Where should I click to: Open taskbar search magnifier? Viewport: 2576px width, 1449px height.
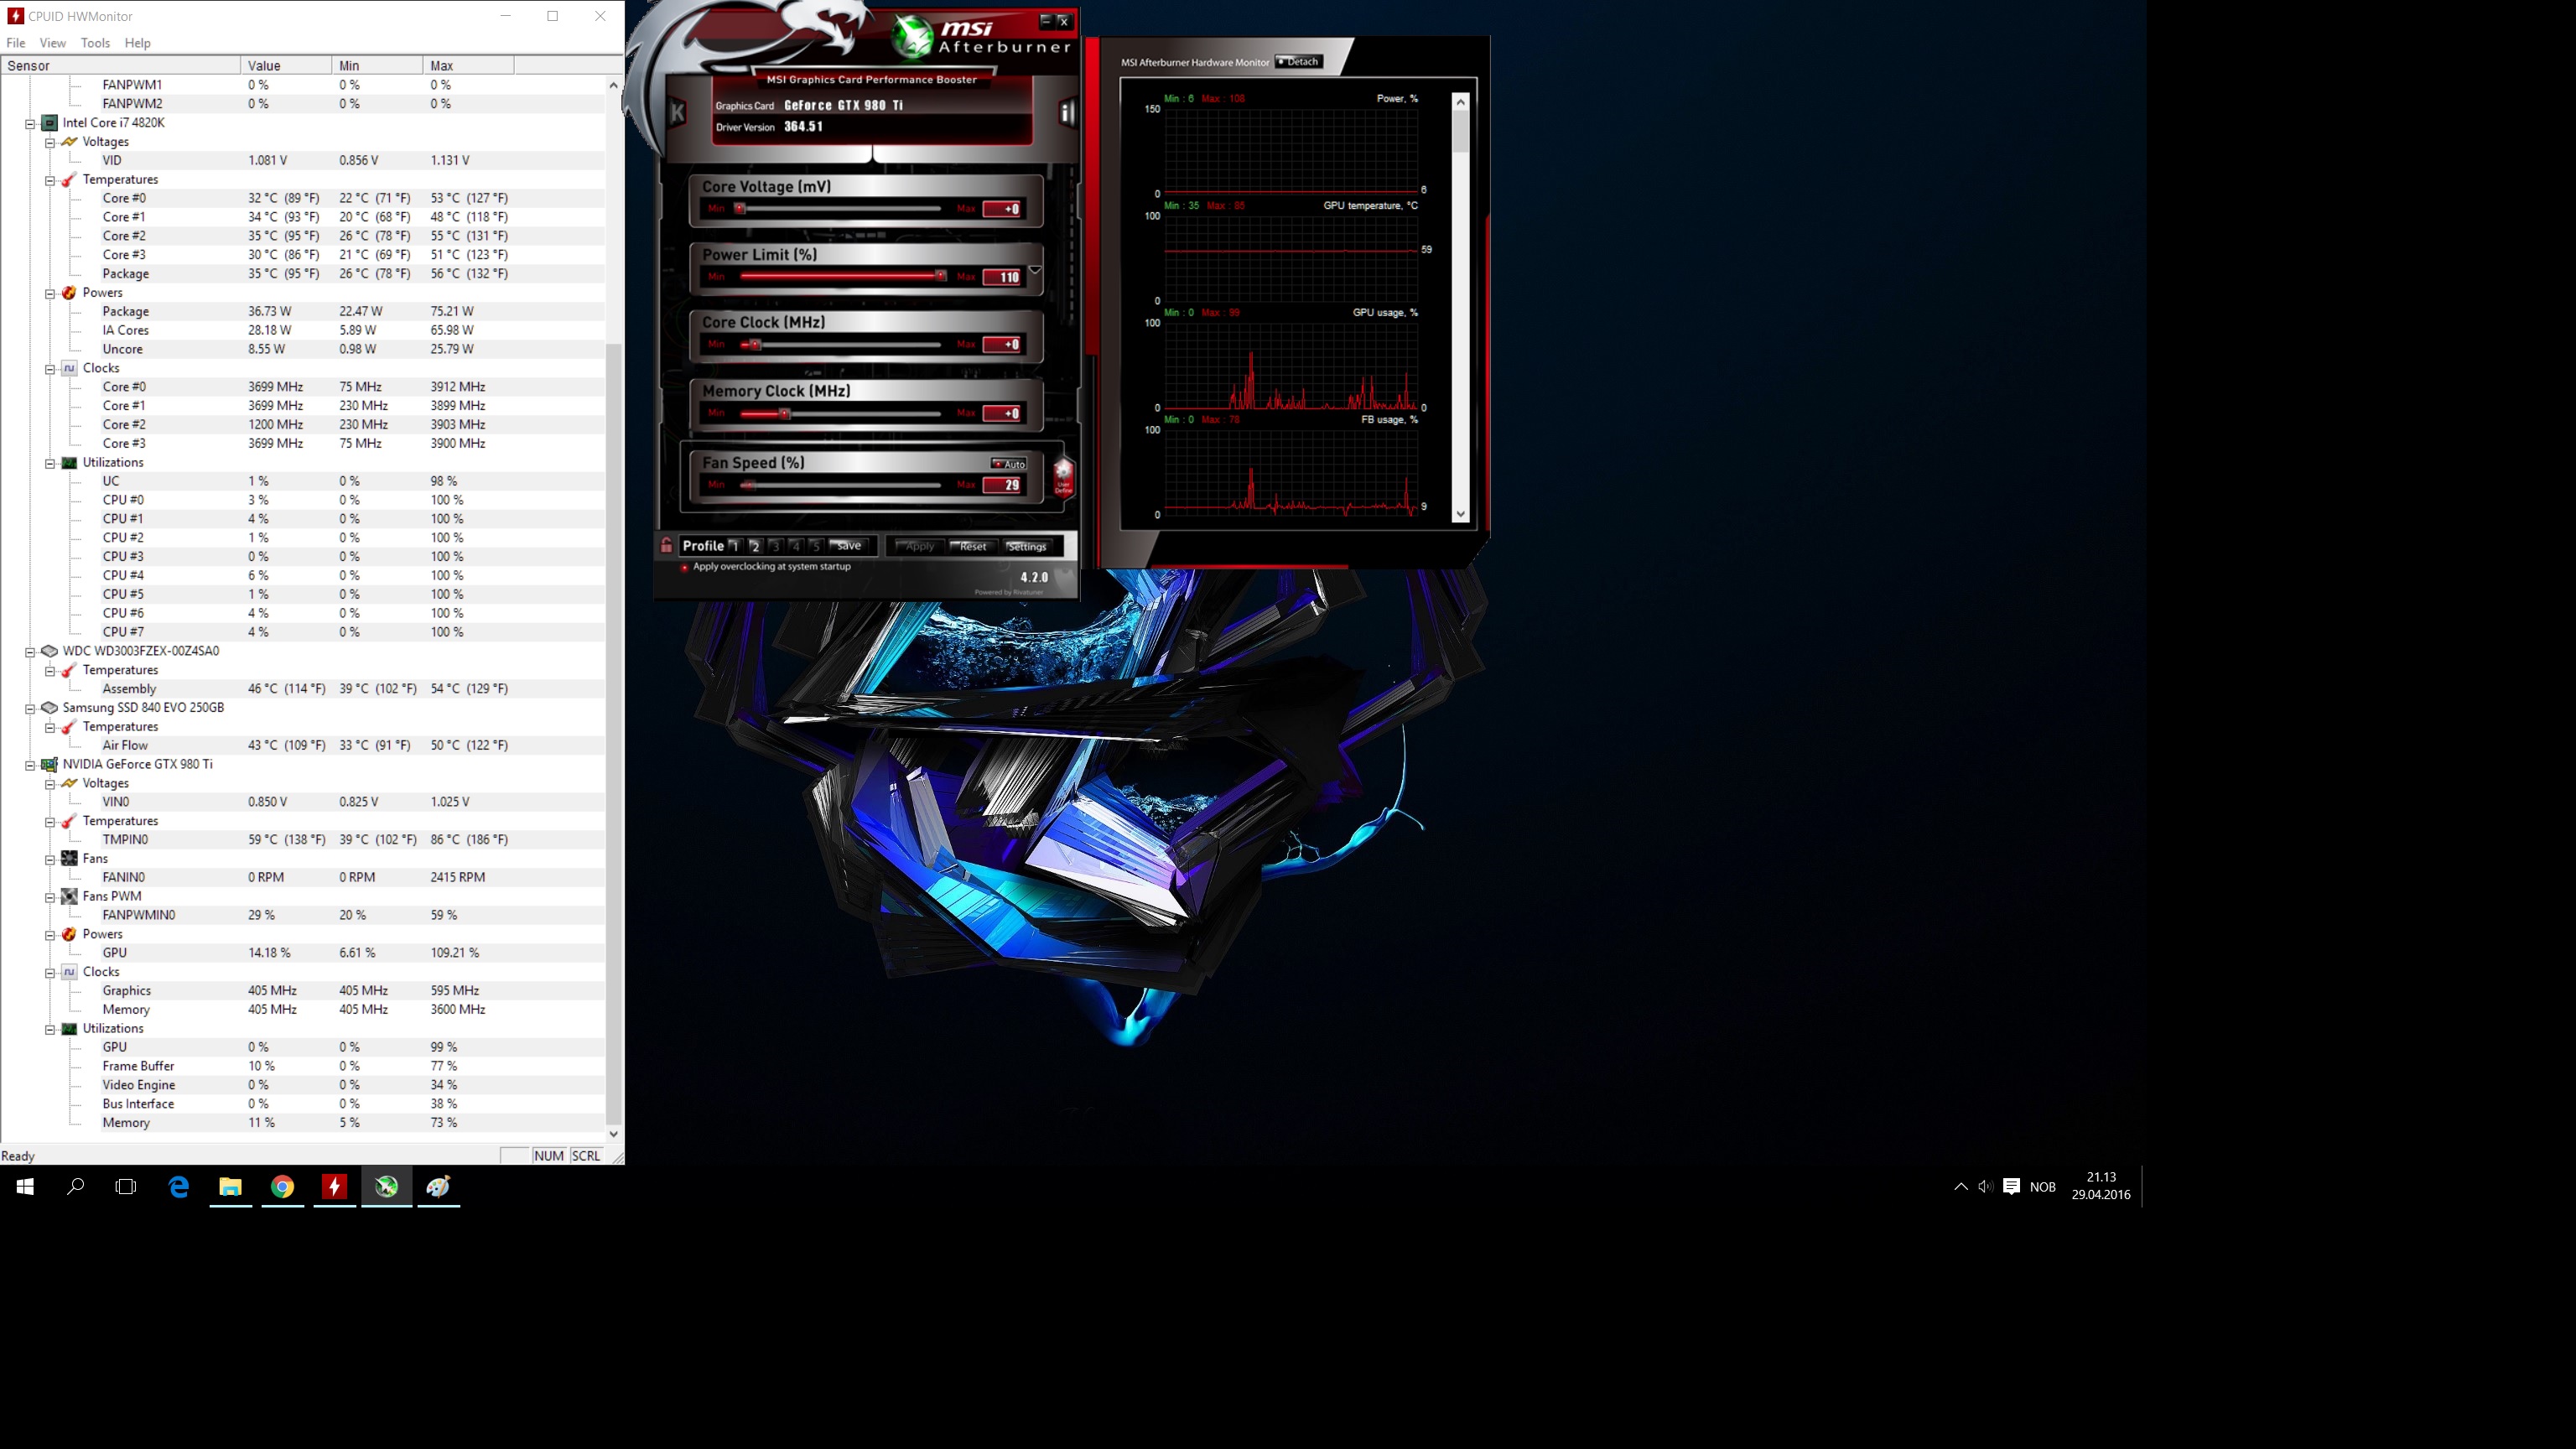coord(75,1186)
